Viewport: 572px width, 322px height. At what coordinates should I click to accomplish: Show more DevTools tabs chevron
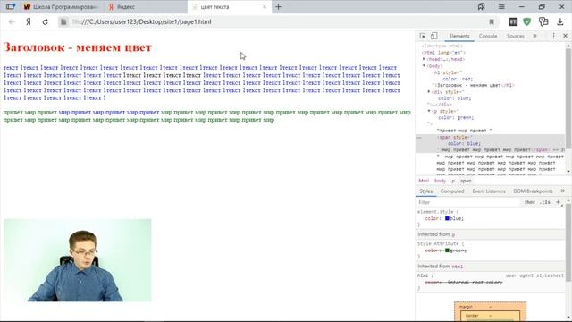(x=534, y=36)
